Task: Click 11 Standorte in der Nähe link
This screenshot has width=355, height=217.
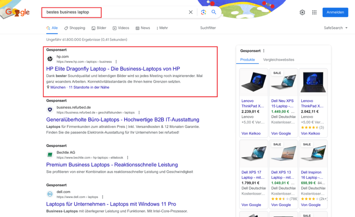Action: click(x=89, y=87)
